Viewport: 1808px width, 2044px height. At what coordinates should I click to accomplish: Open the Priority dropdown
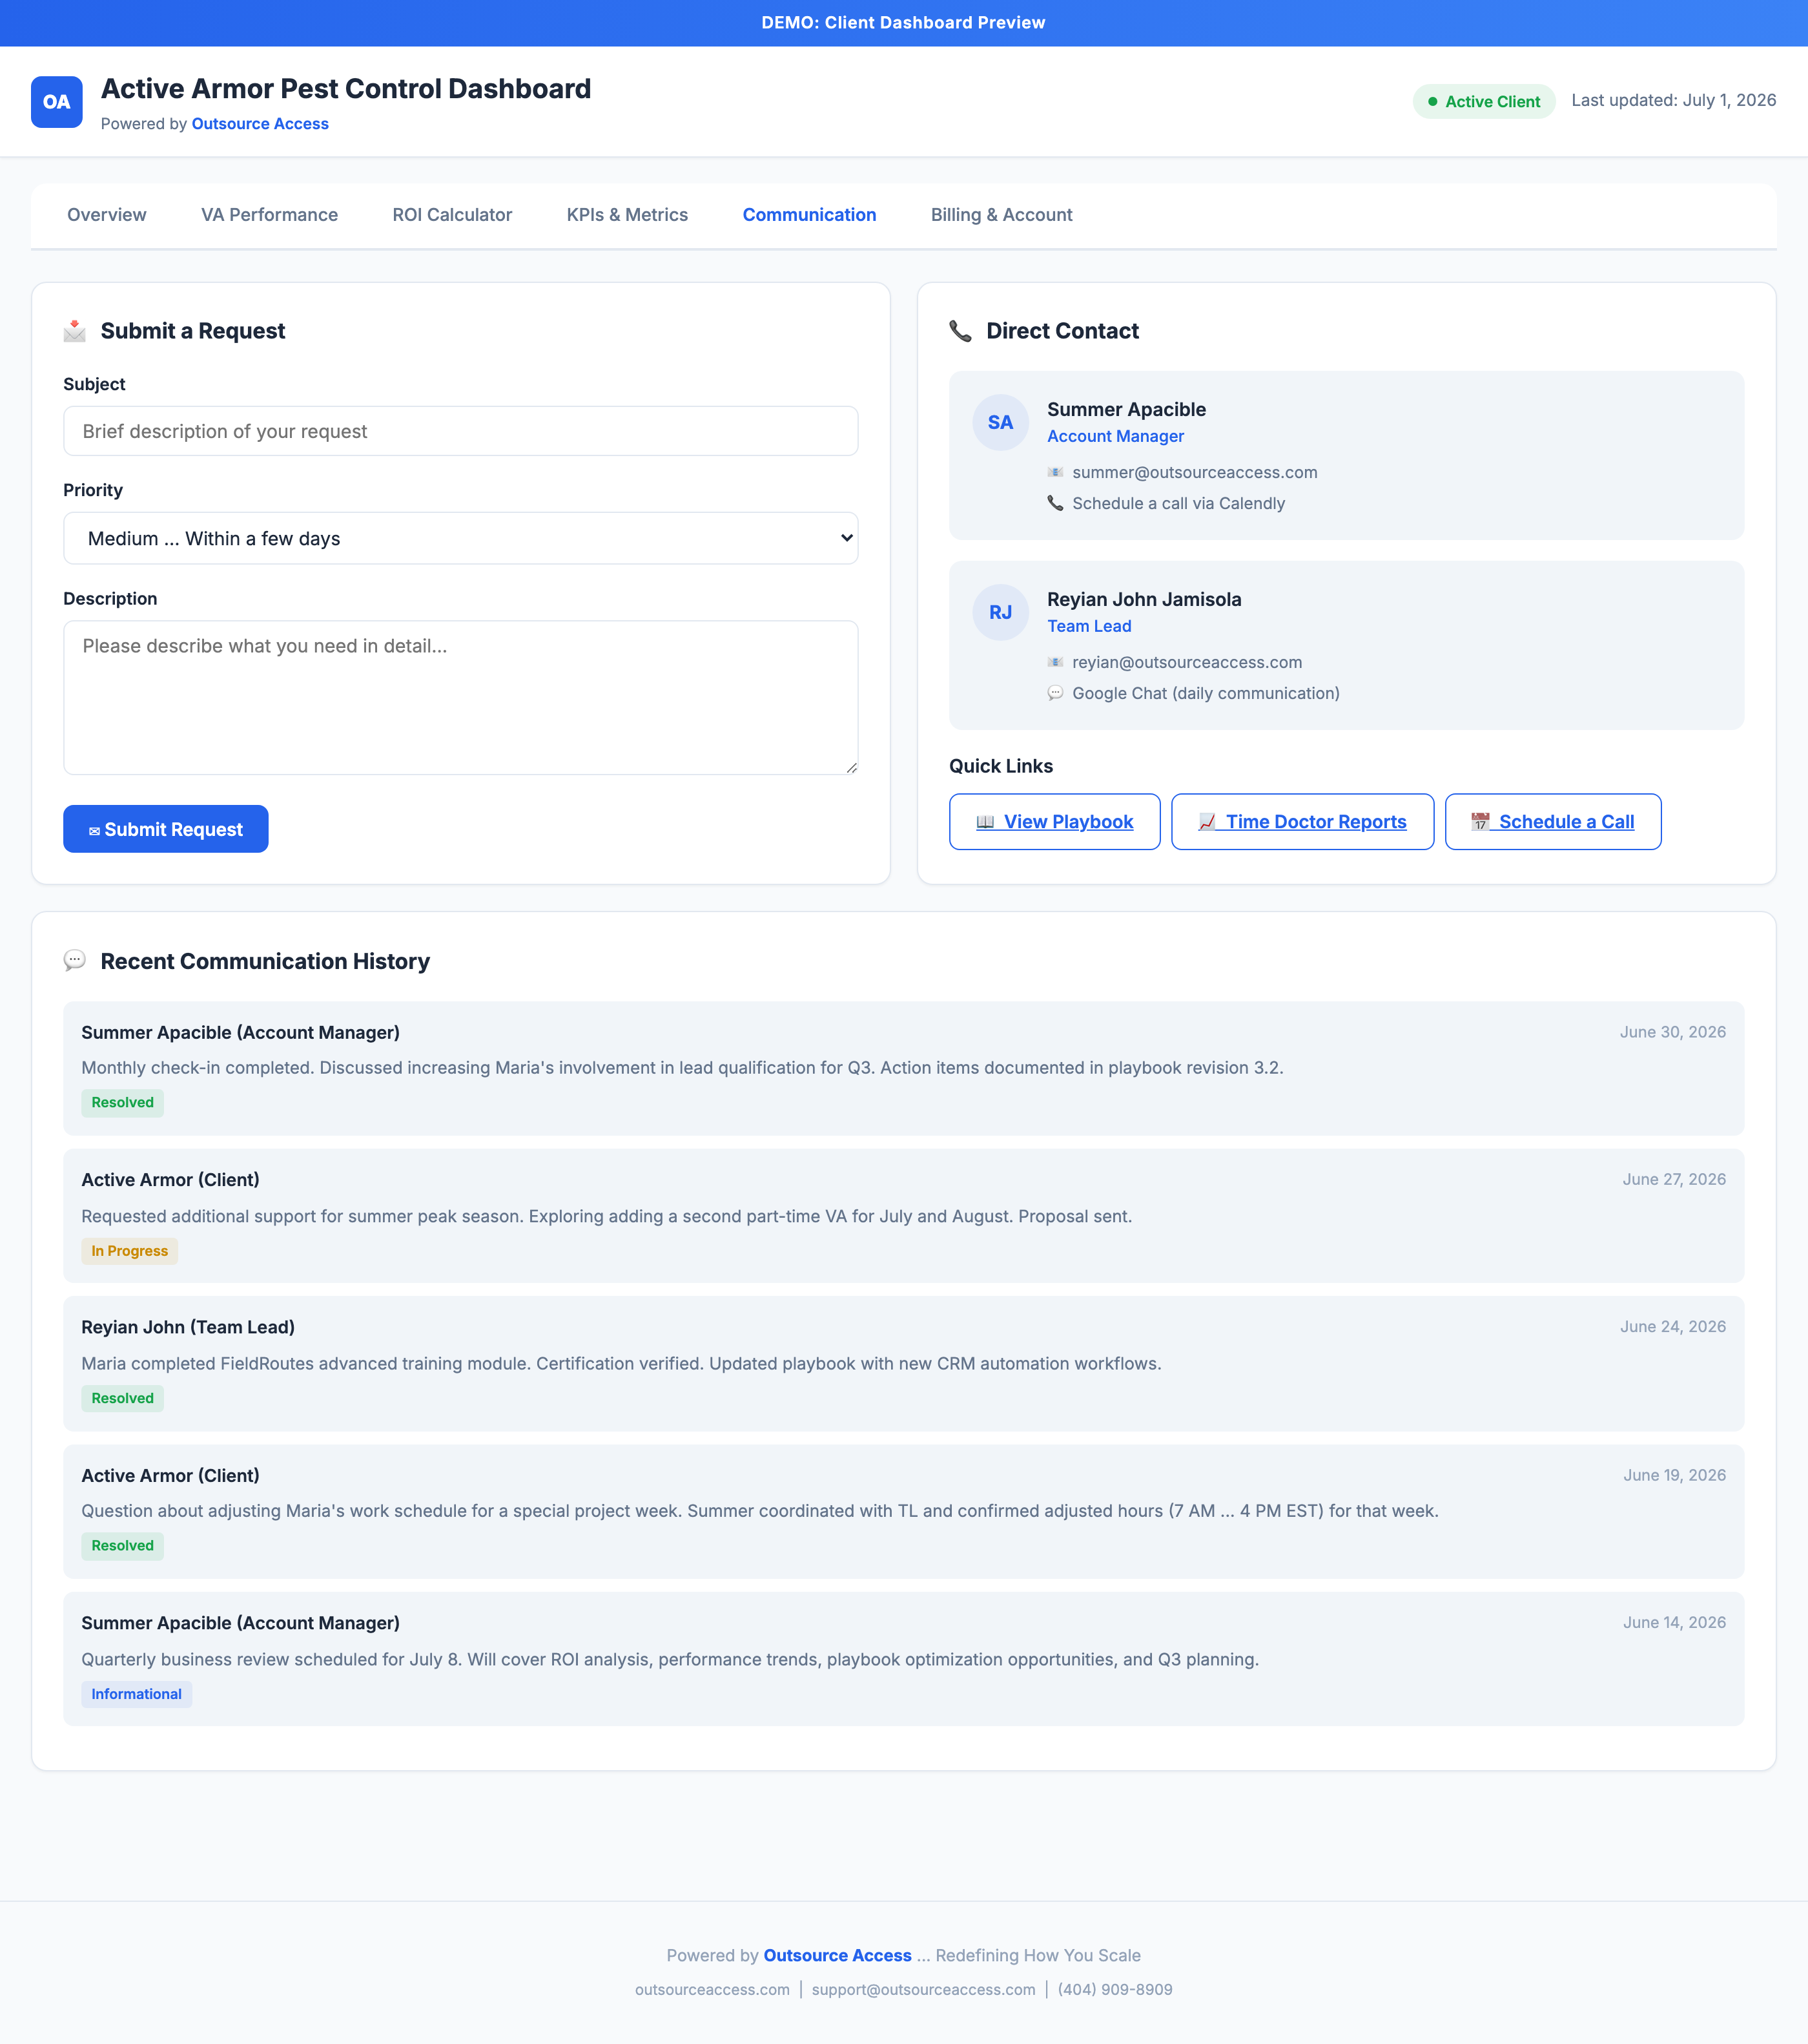tap(461, 538)
